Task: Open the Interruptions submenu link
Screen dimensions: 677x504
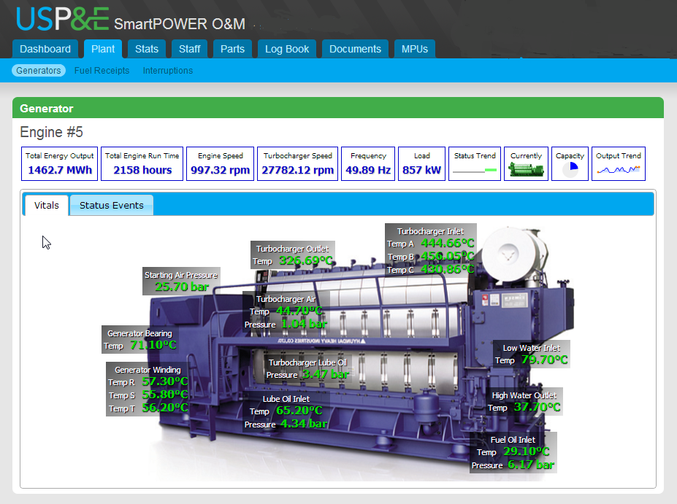Action: click(168, 71)
